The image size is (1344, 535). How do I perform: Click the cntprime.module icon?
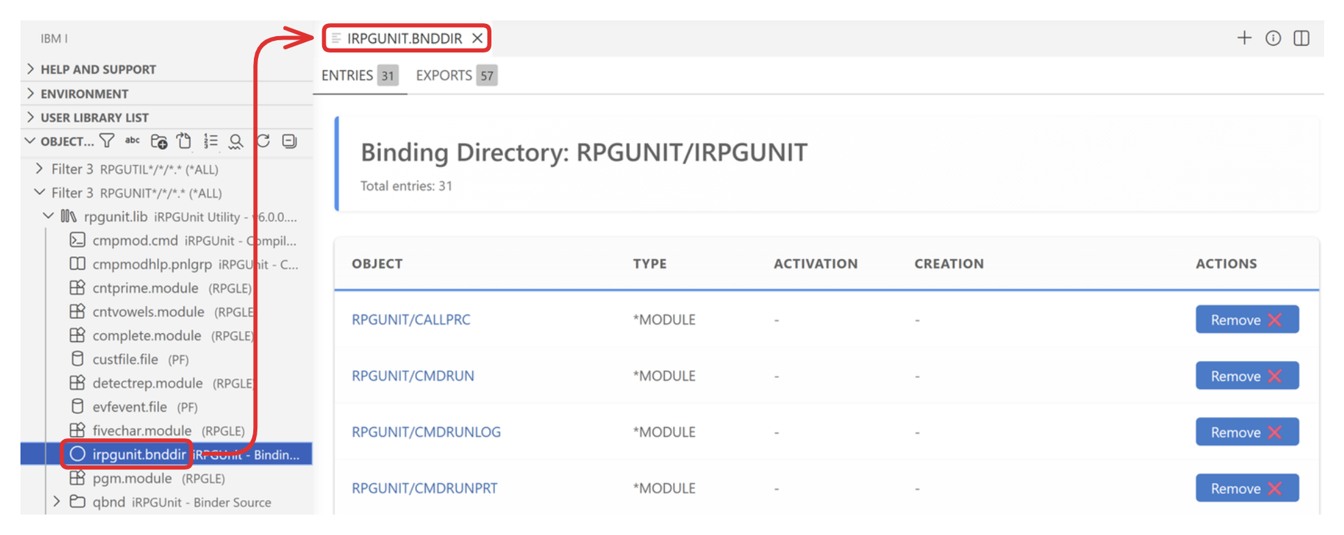coord(78,288)
